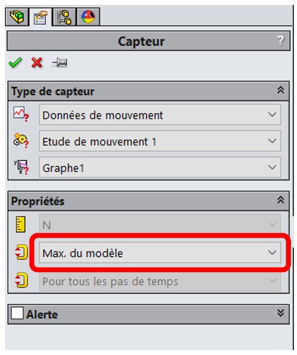Screen dimensions: 297x355
Task: Click the yellow ruler units icon
Action: point(20,225)
